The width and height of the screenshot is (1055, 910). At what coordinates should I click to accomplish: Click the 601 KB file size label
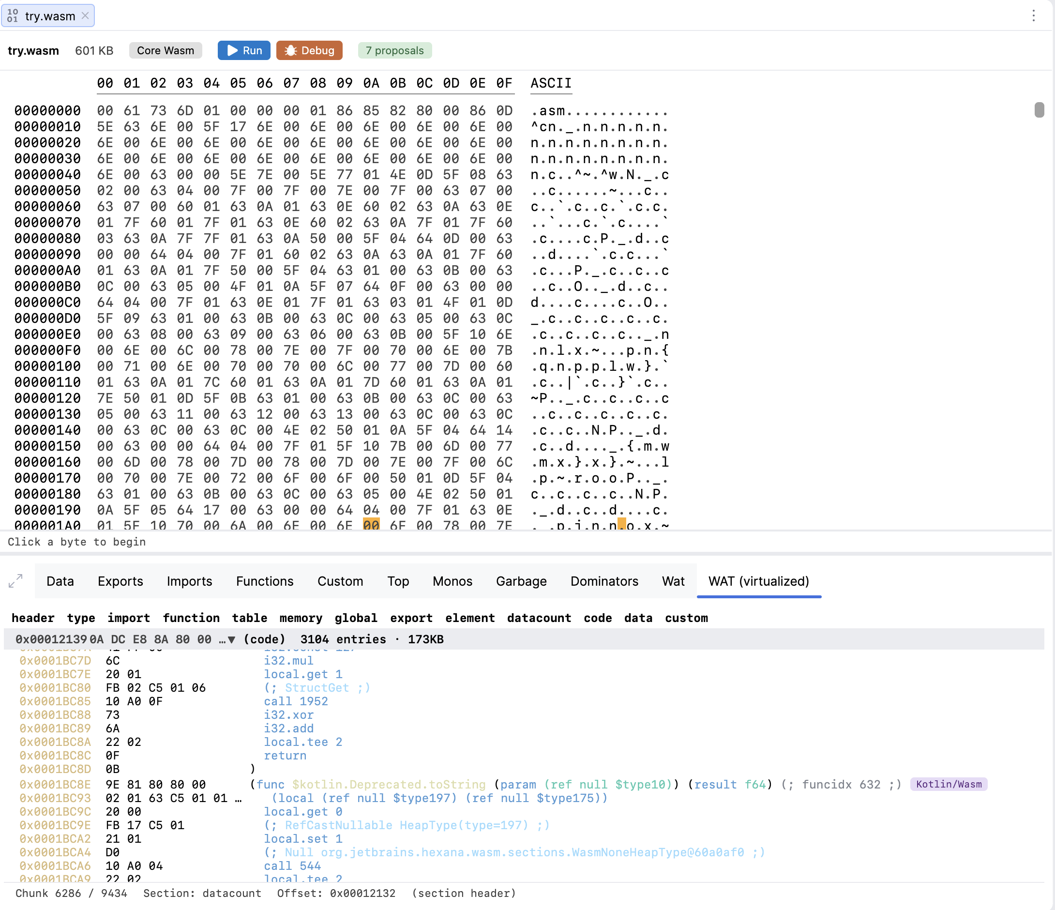point(94,50)
